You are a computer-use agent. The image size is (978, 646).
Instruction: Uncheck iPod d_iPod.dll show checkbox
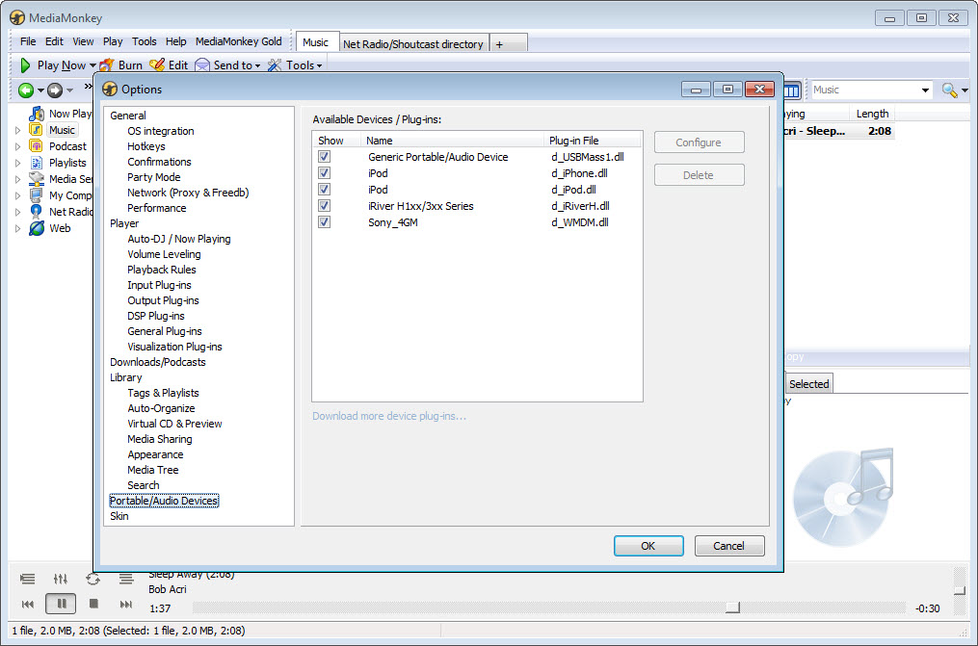325,189
